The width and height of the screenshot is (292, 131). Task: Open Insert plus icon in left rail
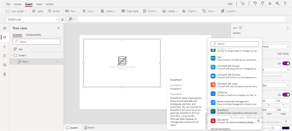tap(5, 47)
